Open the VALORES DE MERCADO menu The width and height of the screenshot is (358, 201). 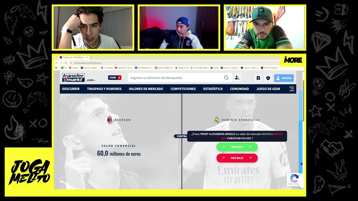click(x=146, y=89)
